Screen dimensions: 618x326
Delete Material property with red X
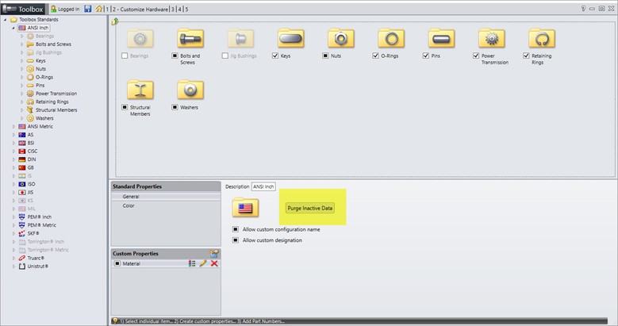(x=214, y=263)
